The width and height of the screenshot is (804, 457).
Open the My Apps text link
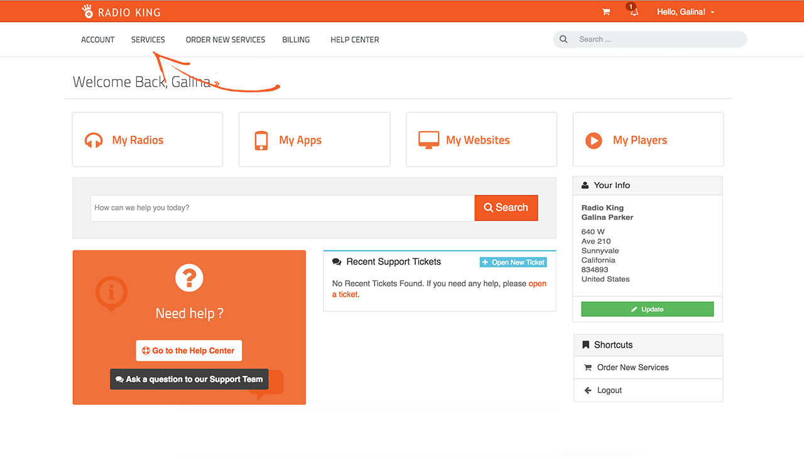(x=300, y=140)
